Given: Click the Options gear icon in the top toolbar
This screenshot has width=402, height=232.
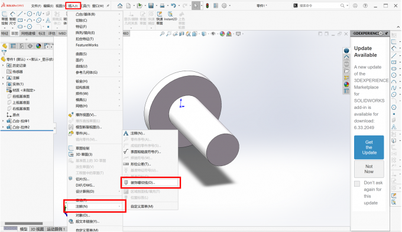Looking at the screenshot, I should pyautogui.click(x=224, y=5).
